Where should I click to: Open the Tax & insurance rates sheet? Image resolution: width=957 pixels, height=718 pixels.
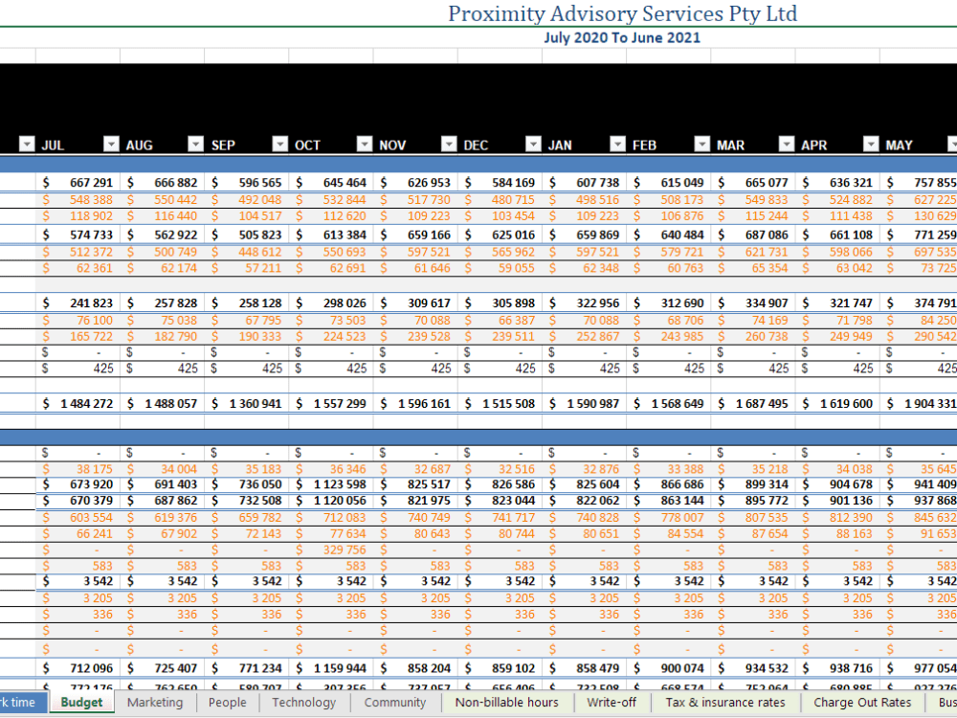726,702
